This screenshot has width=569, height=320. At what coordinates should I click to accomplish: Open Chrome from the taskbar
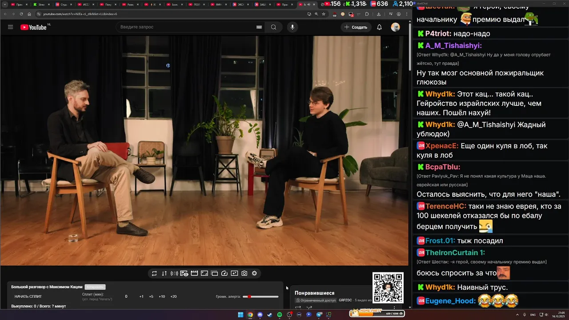(x=250, y=315)
